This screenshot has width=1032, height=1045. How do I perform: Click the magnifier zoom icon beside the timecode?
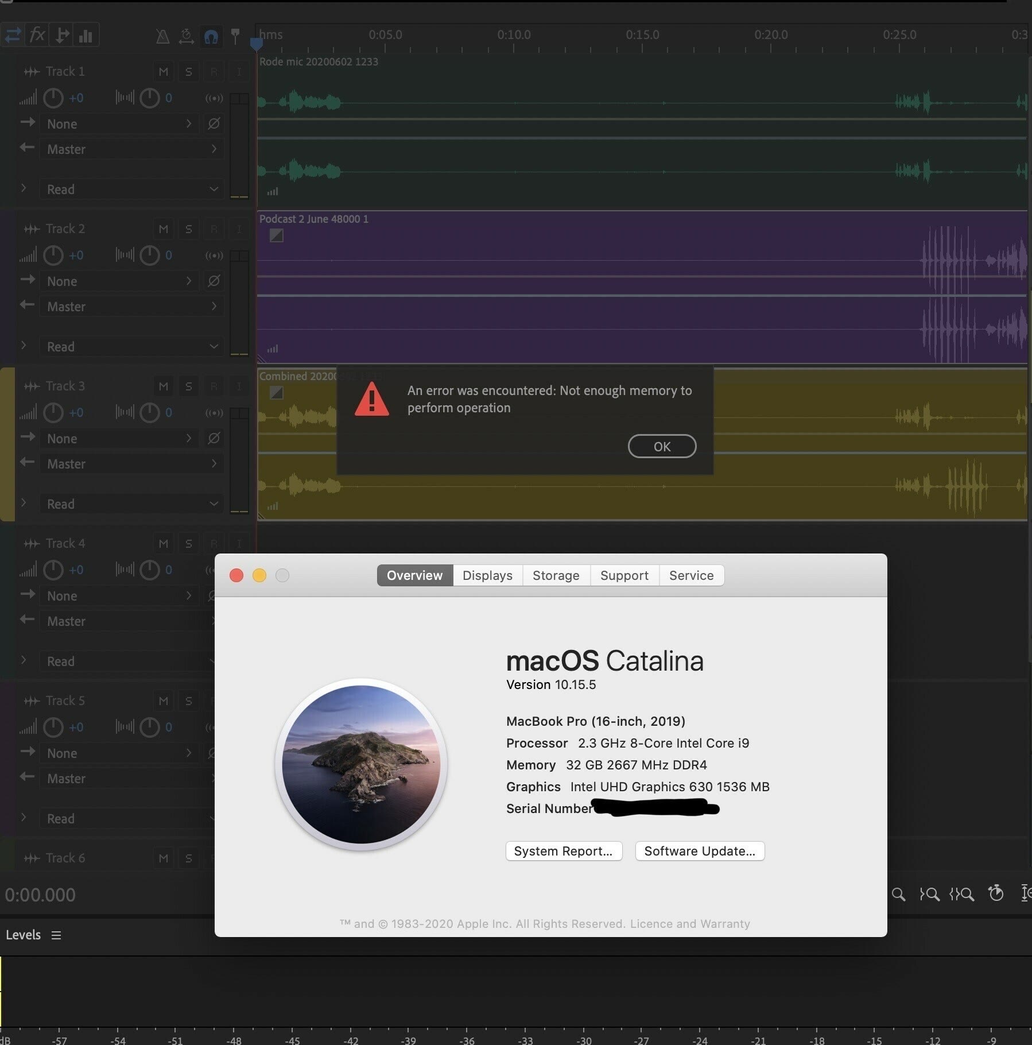pyautogui.click(x=898, y=894)
